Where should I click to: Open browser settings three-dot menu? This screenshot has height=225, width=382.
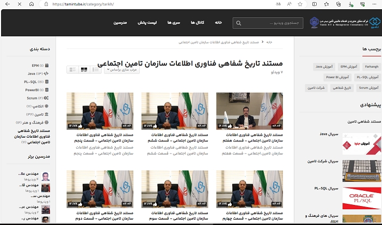(x=374, y=4)
